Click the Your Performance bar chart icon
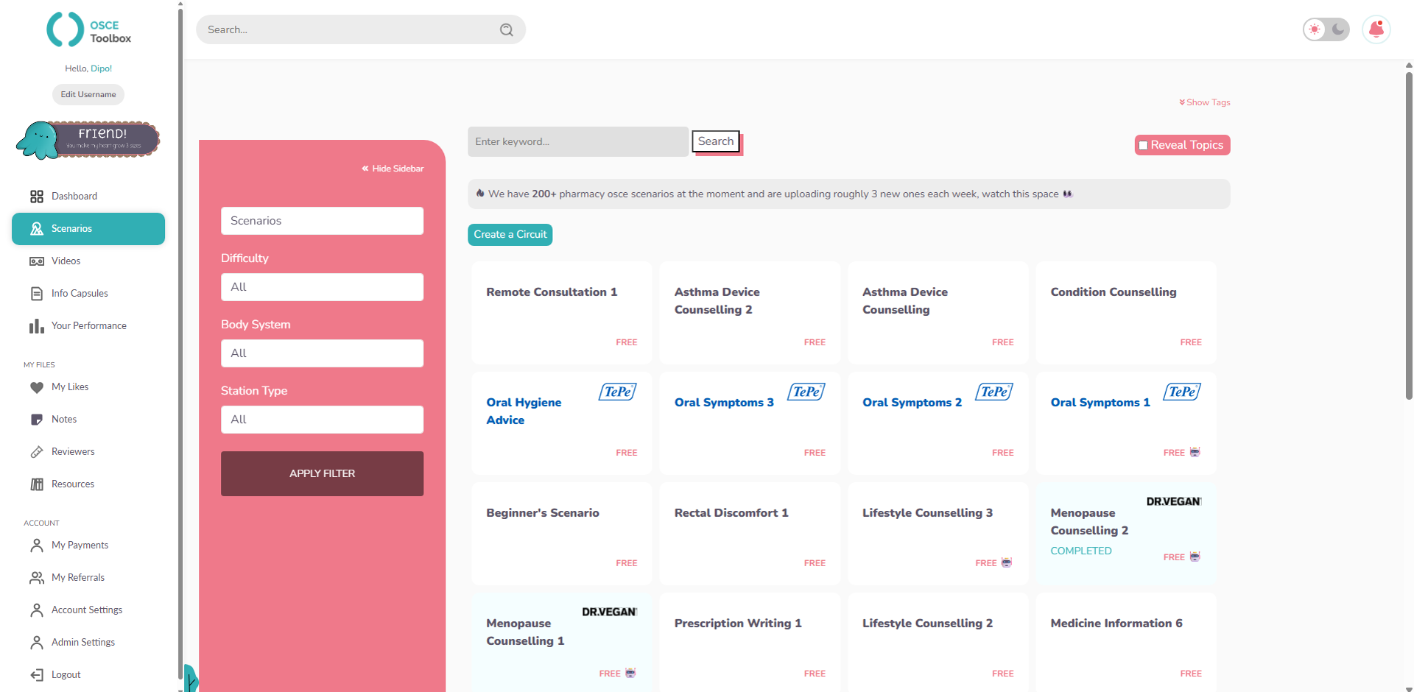 (x=36, y=326)
